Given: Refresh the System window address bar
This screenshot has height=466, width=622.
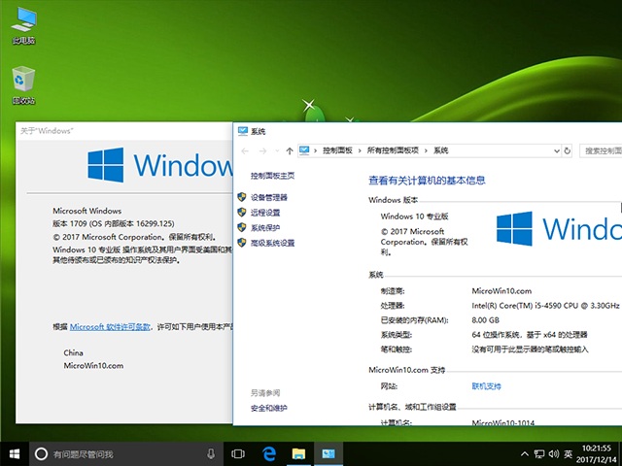Looking at the screenshot, I should tap(568, 151).
